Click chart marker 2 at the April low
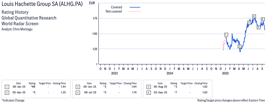The width and height of the screenshot is (268, 102). 239,46
